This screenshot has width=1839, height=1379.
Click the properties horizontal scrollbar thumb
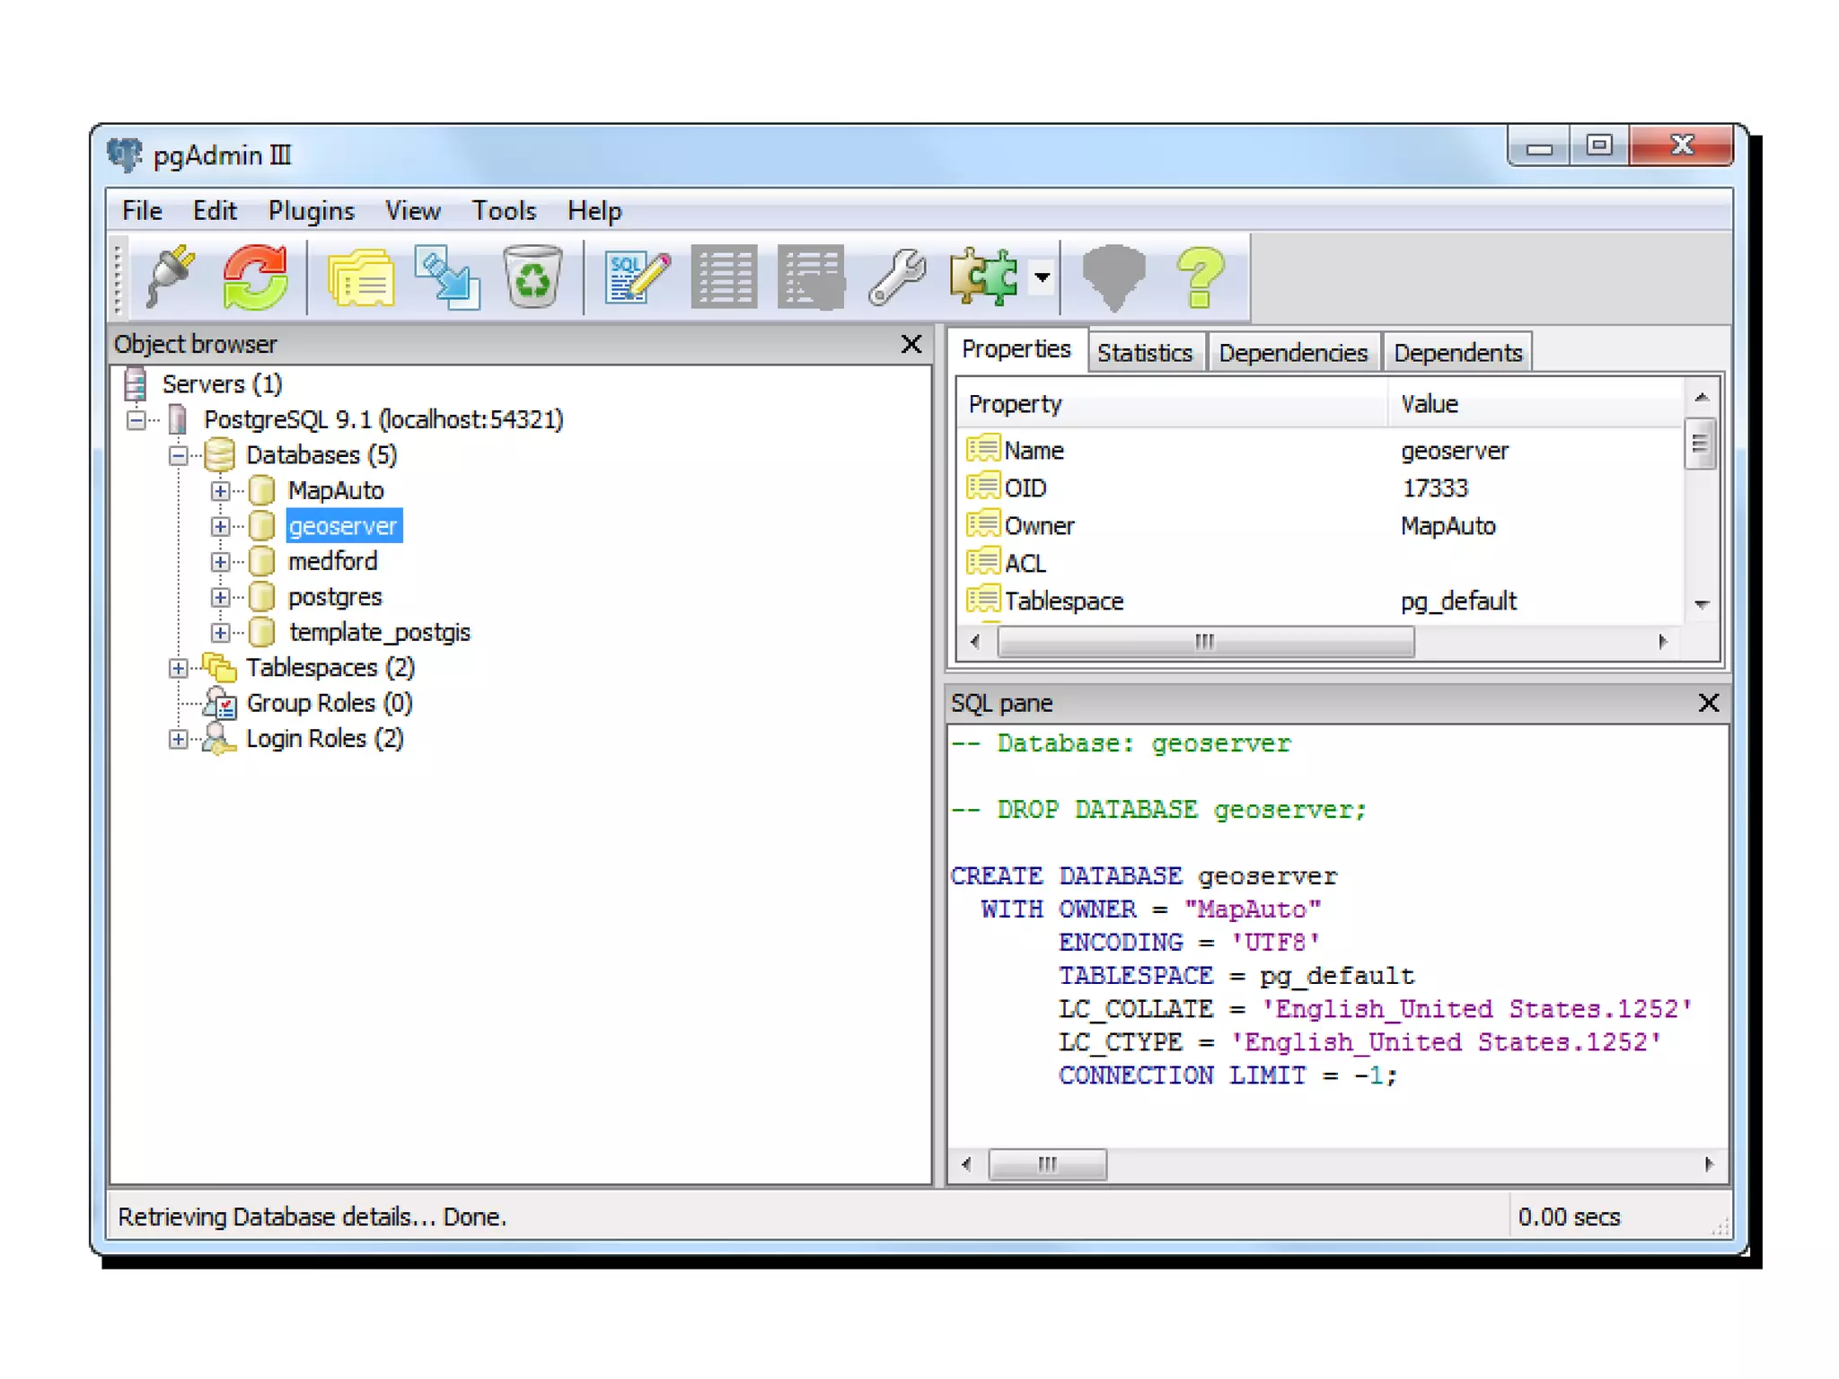coord(1204,642)
